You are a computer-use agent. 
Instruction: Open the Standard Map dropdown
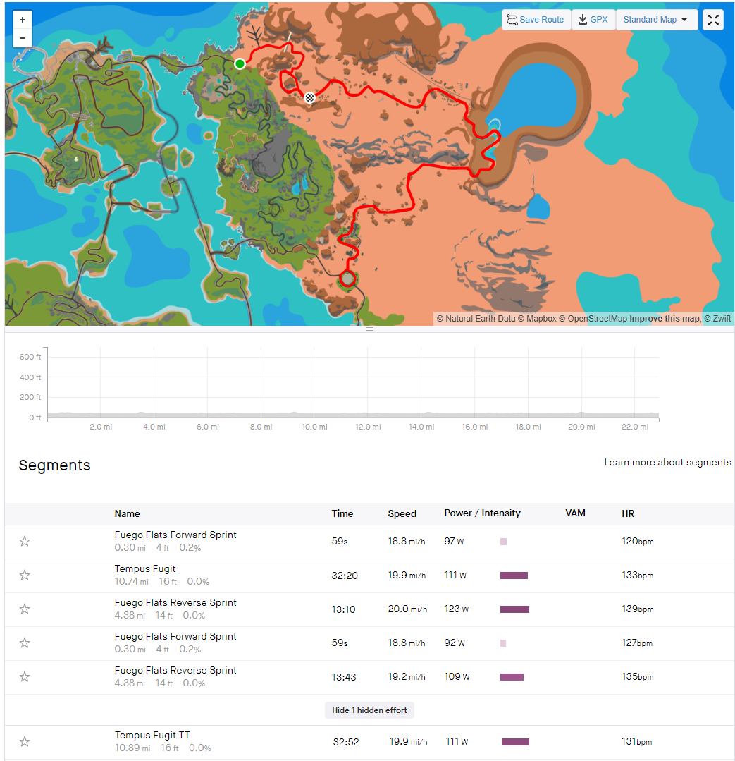(657, 20)
